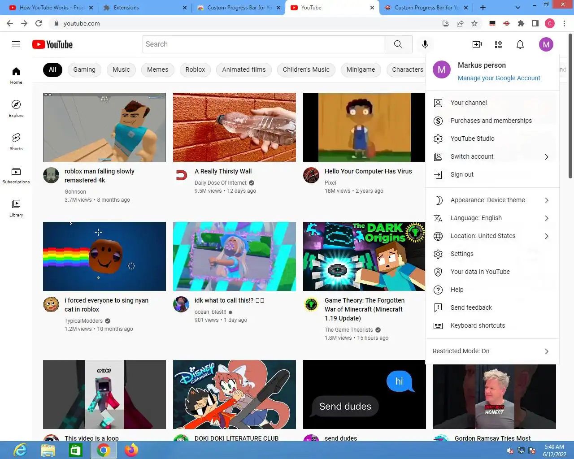Open Internet Explorer from the taskbar
574x459 pixels.
20,450
